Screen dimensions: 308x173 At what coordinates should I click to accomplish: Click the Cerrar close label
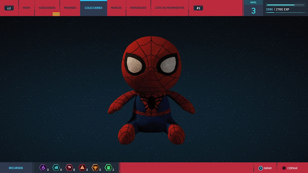292,168
